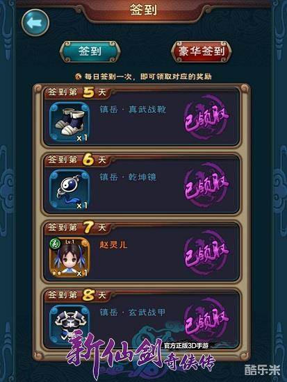Click the 镇岳·玄武战甲 item name
Screen dimensions: 287x382
pyautogui.click(x=133, y=312)
